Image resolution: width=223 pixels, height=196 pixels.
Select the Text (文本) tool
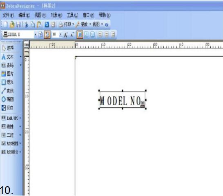8,57
